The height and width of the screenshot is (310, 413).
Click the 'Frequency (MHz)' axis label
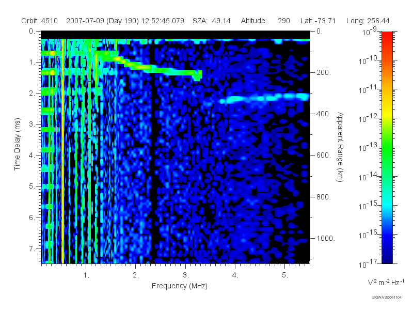click(x=180, y=286)
